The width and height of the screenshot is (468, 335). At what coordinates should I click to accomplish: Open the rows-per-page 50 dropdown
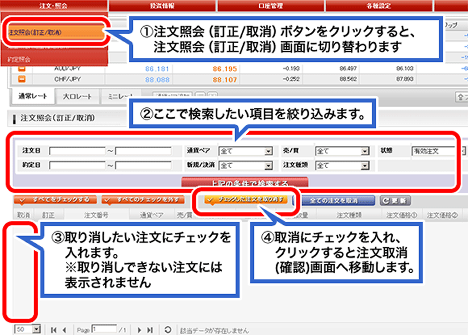(36, 329)
